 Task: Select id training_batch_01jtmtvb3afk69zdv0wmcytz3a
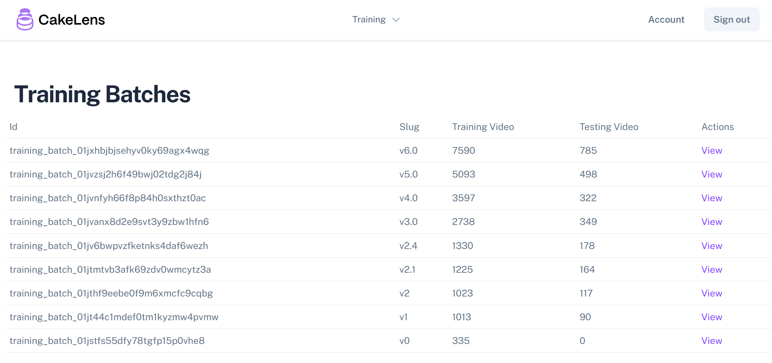(x=110, y=269)
